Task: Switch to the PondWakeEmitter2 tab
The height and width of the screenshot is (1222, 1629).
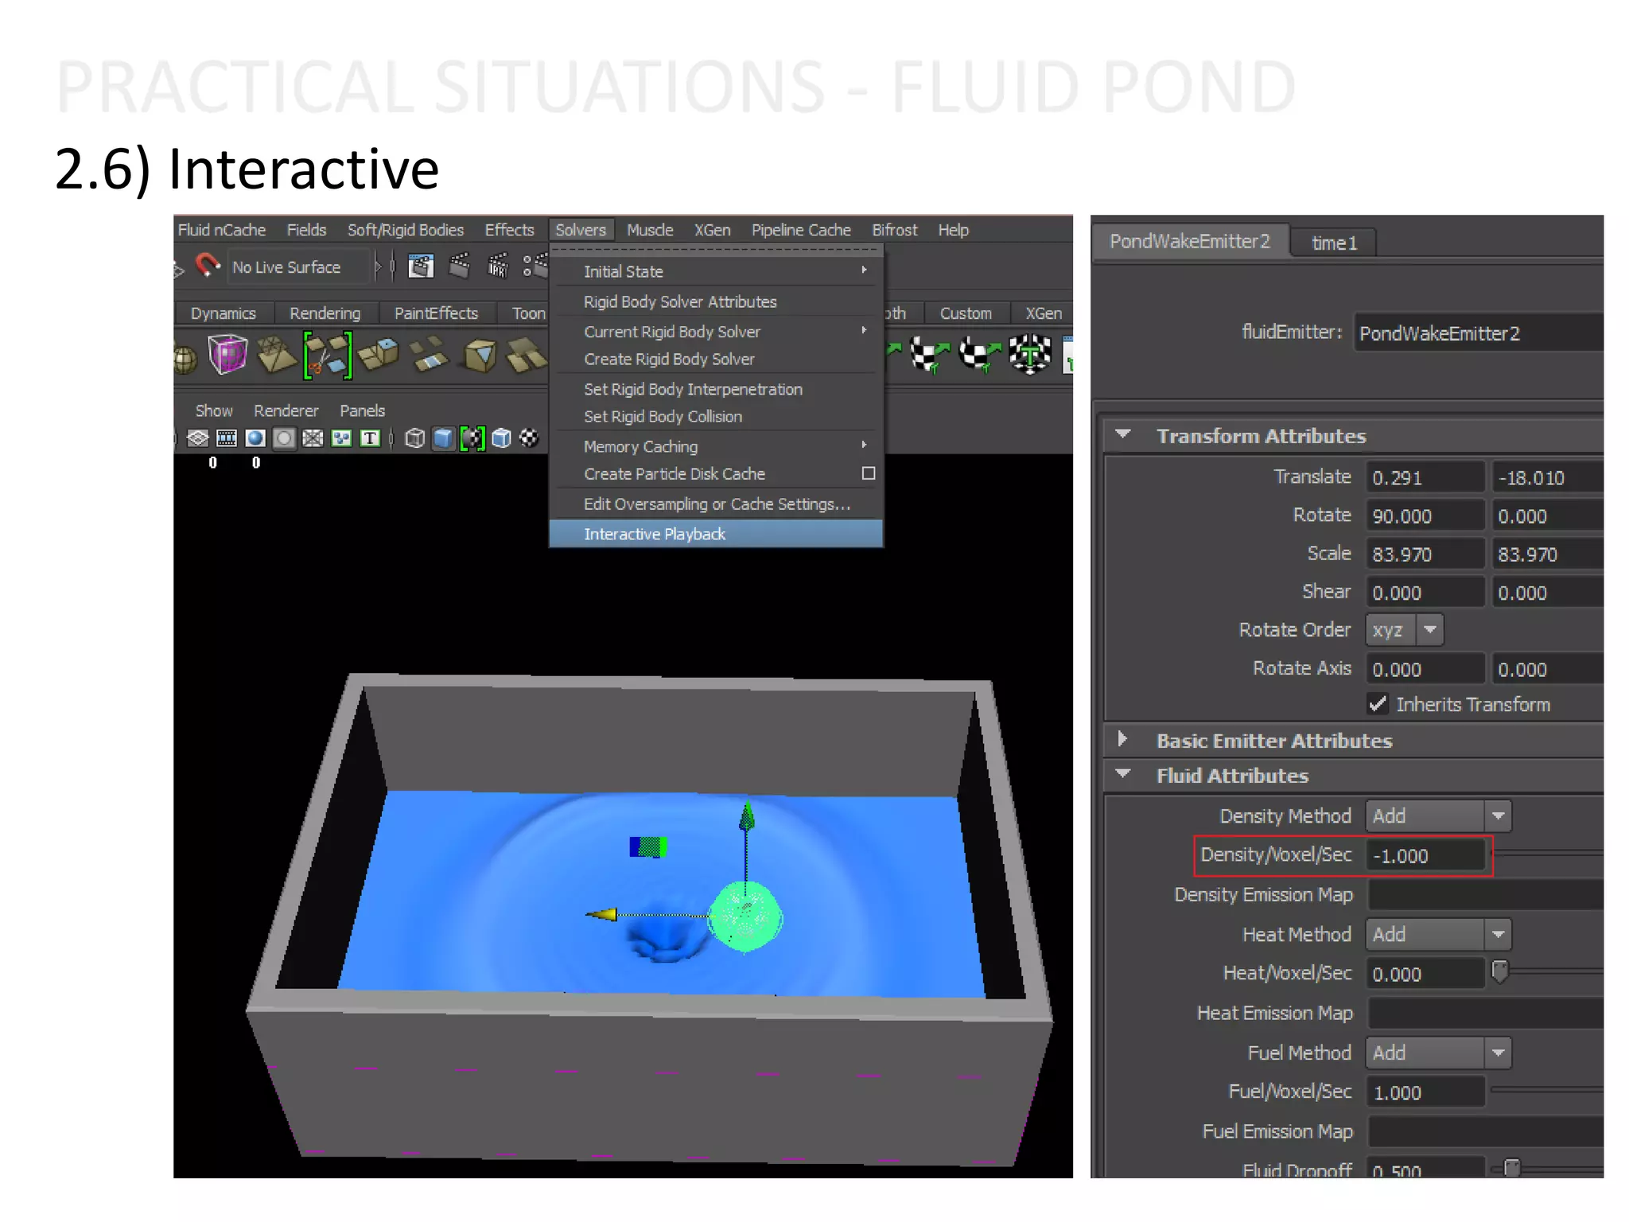Action: [1190, 241]
